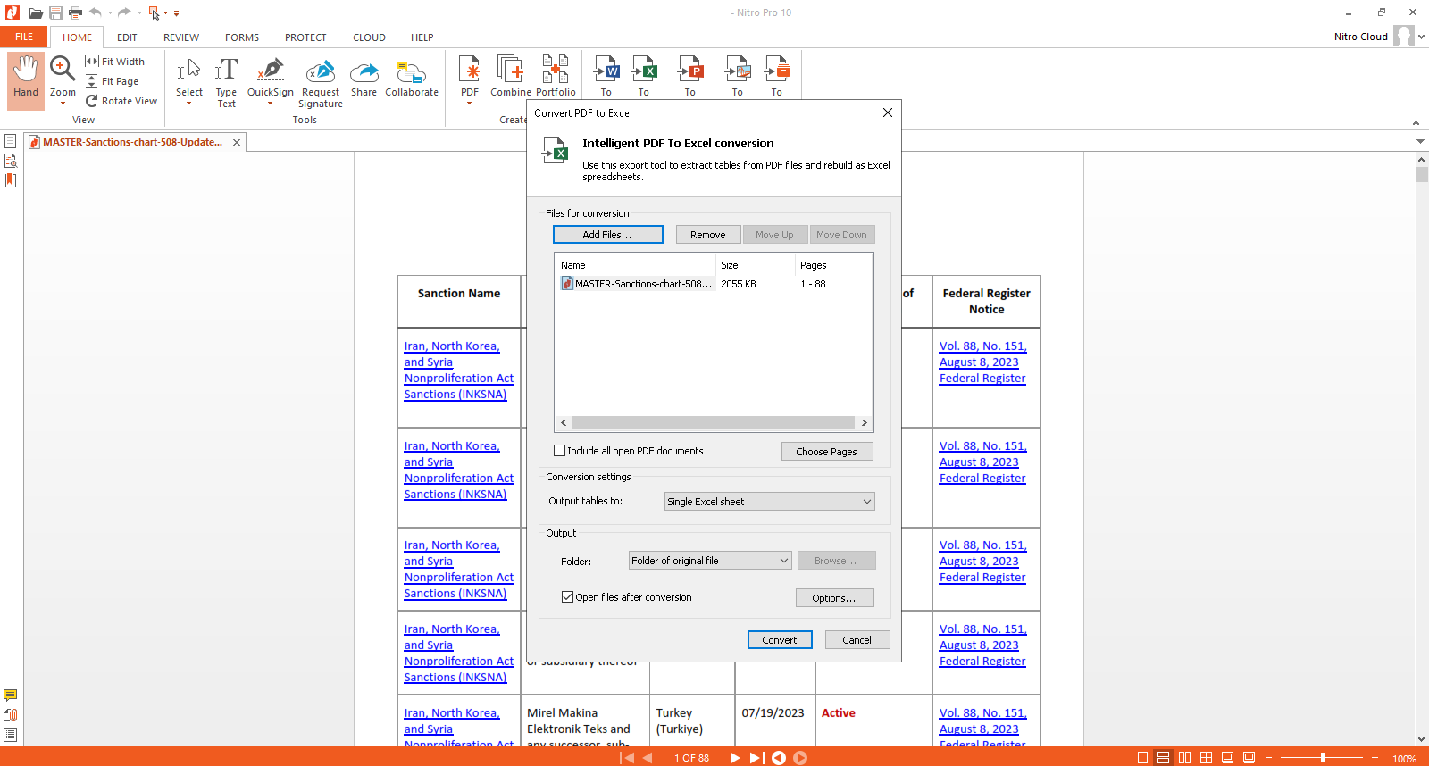The width and height of the screenshot is (1429, 766).
Task: Switch to the PROTECT ribbon tab
Action: coord(305,37)
